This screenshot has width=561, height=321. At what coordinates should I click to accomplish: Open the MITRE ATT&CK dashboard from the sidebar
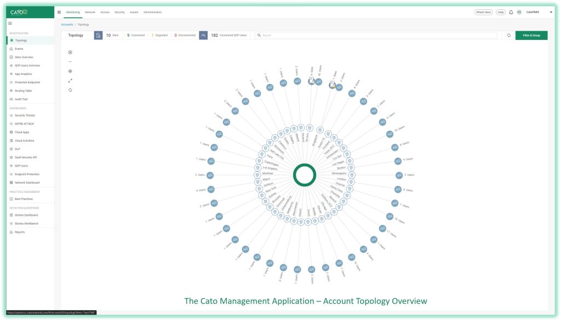(x=25, y=124)
